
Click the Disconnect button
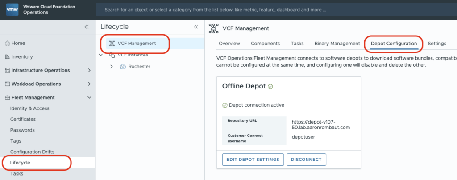pyautogui.click(x=307, y=160)
